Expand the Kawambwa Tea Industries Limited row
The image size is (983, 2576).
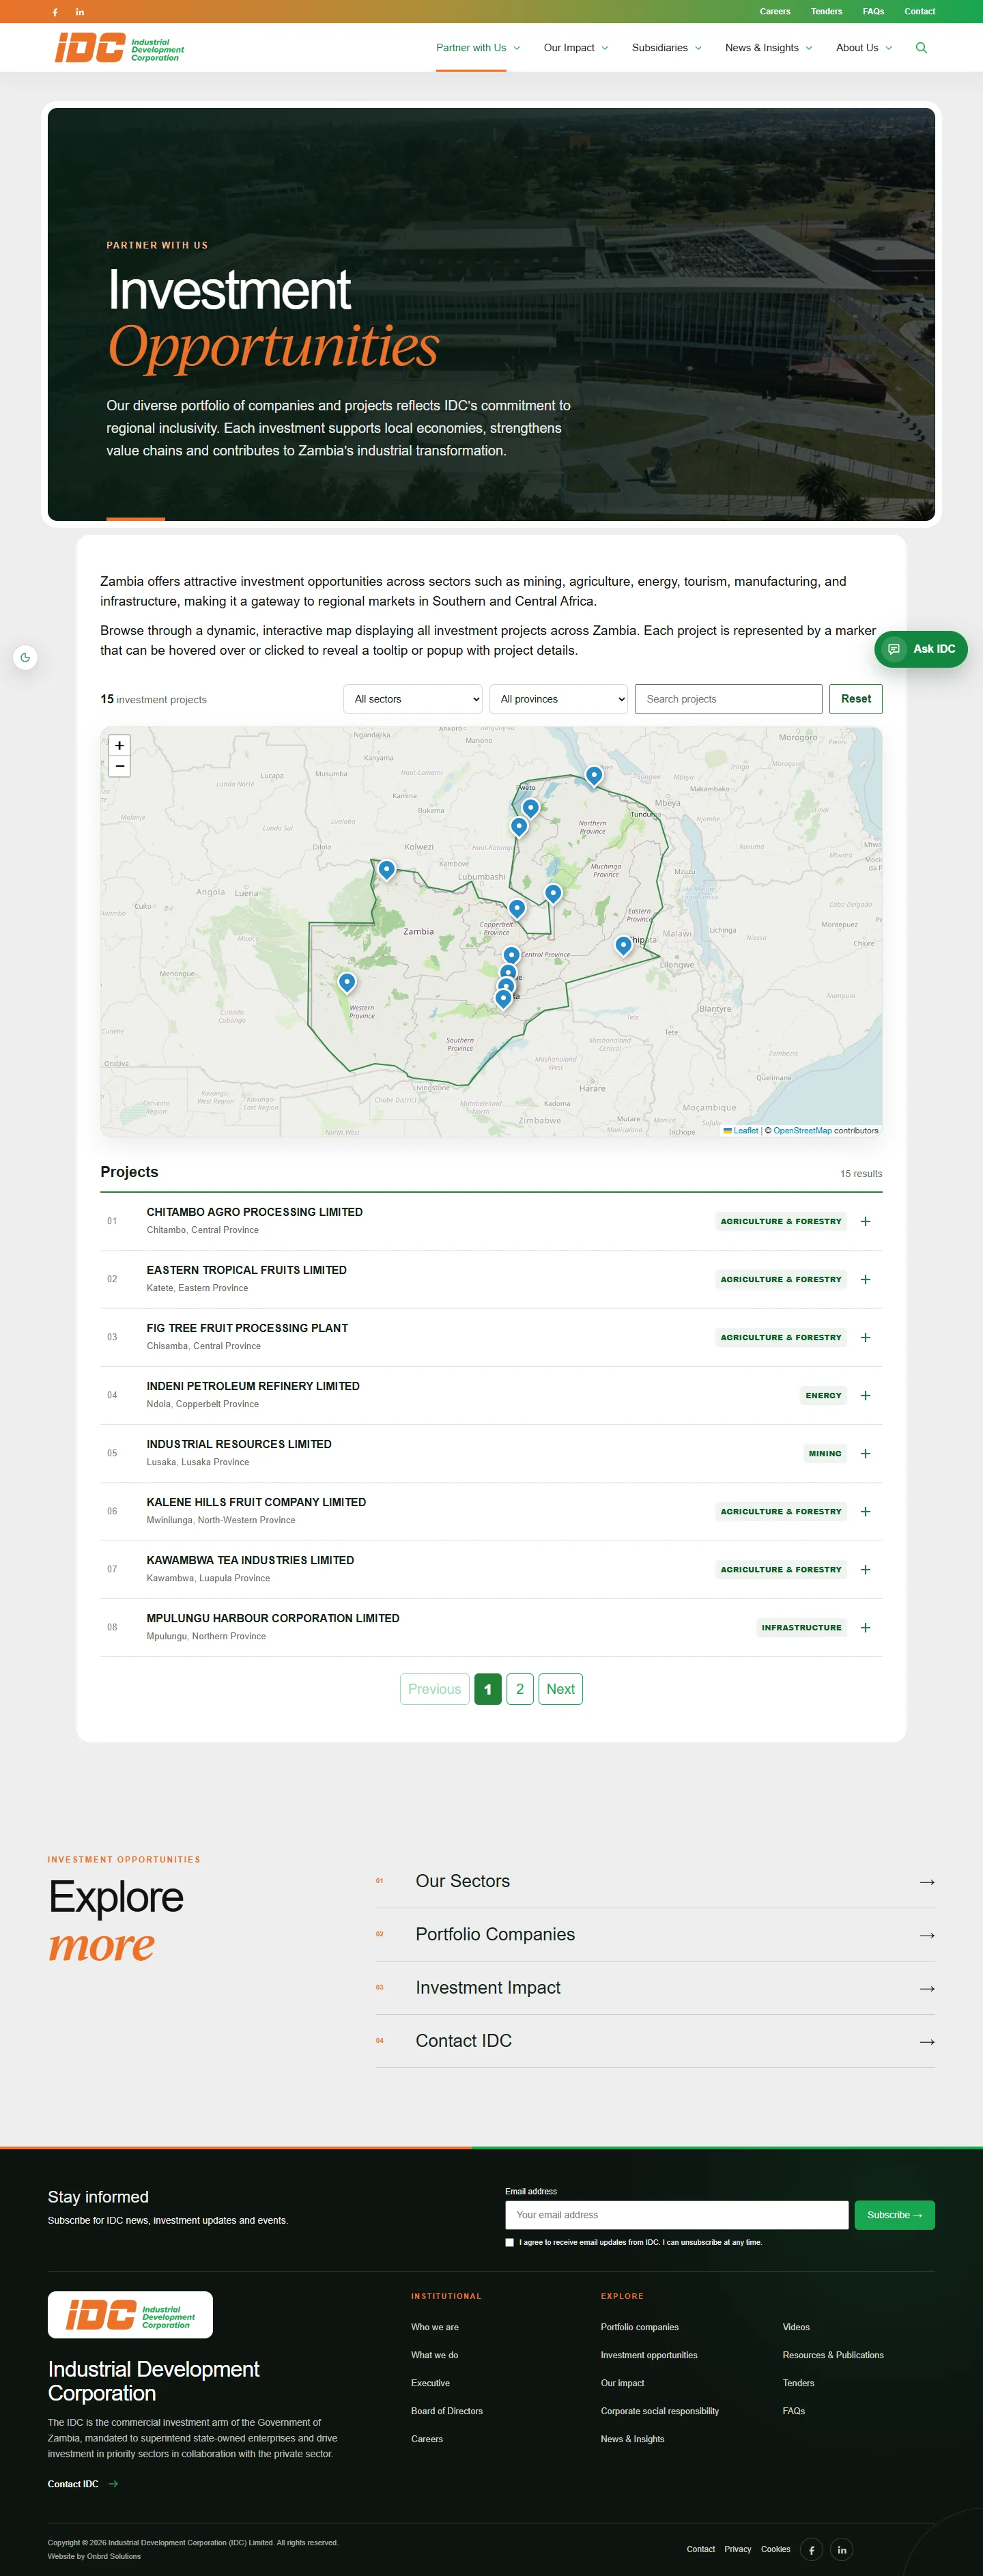pyautogui.click(x=865, y=1569)
